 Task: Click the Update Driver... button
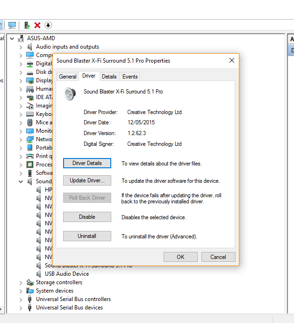87,180
